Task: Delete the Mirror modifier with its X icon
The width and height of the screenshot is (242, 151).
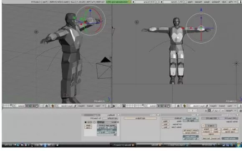Action: (x=86, y=122)
